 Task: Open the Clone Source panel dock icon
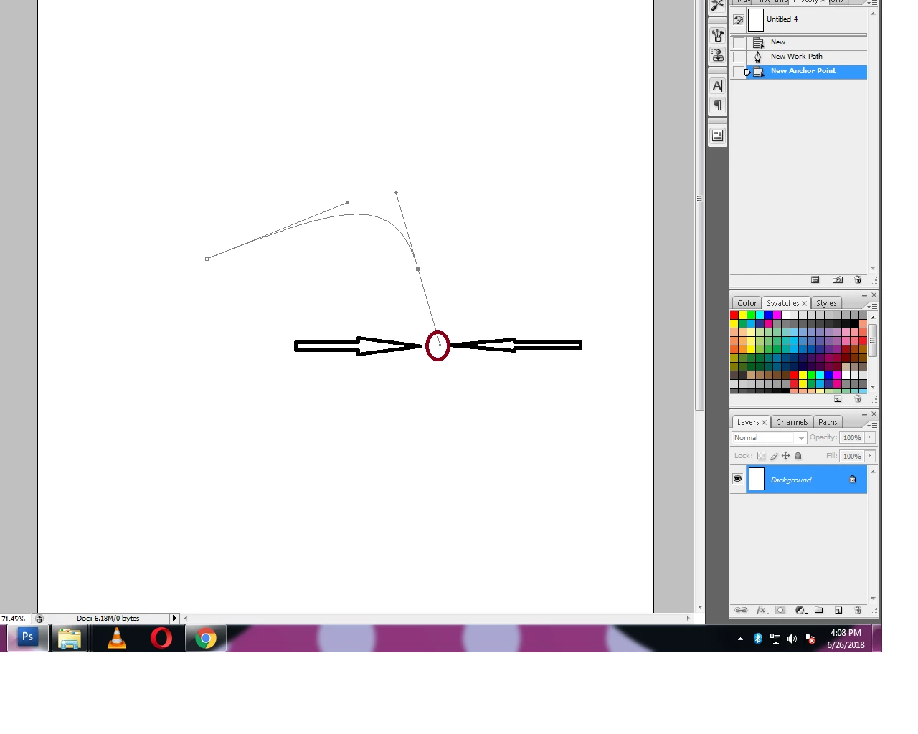pyautogui.click(x=717, y=55)
